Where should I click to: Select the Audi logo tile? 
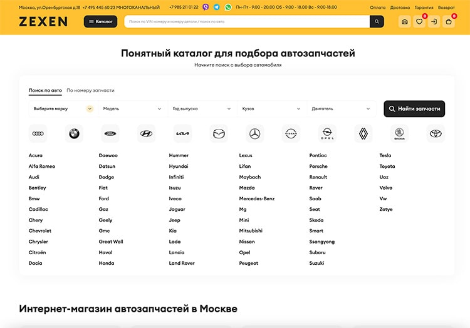point(38,133)
